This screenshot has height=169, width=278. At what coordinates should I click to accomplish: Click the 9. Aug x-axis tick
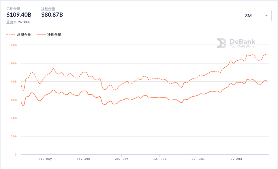236,159
